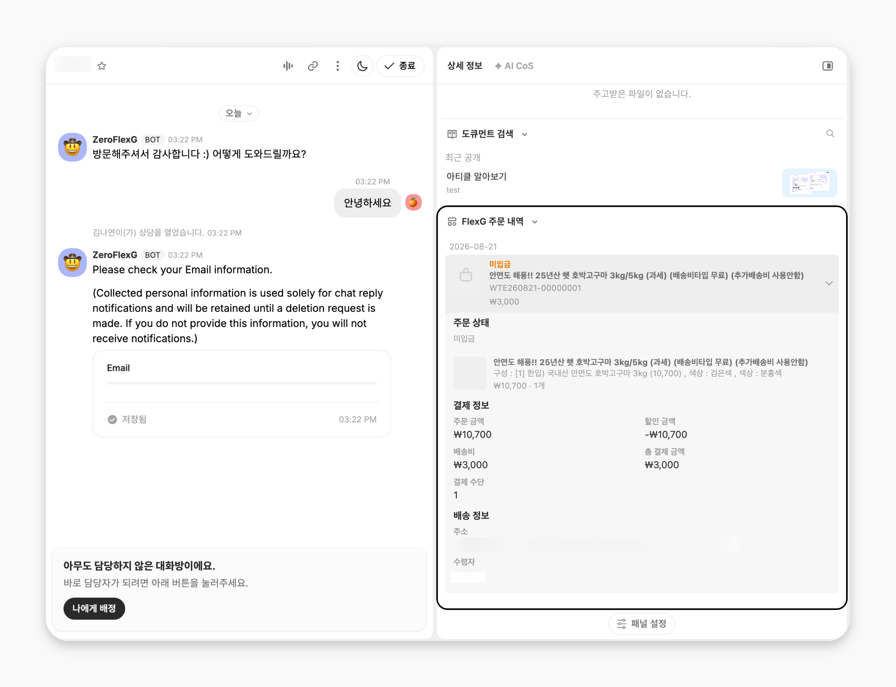896x687 pixels.
Task: Star this conversation as favorite
Action: coord(102,66)
